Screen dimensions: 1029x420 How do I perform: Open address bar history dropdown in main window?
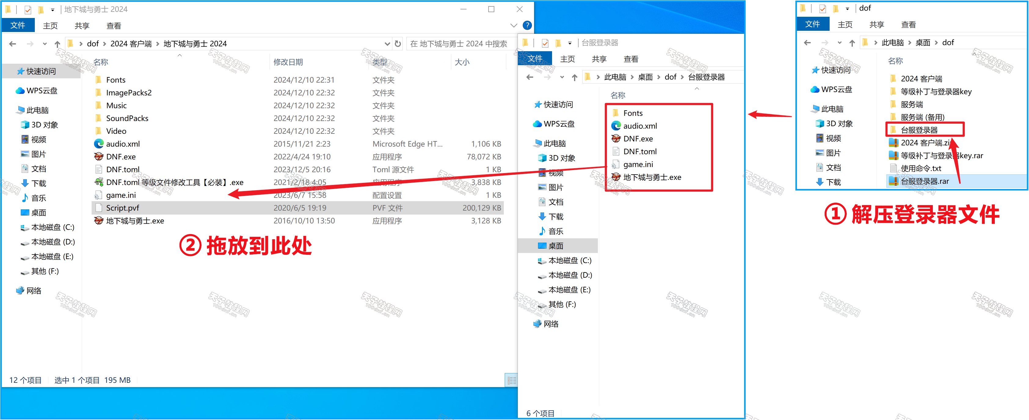coord(387,44)
